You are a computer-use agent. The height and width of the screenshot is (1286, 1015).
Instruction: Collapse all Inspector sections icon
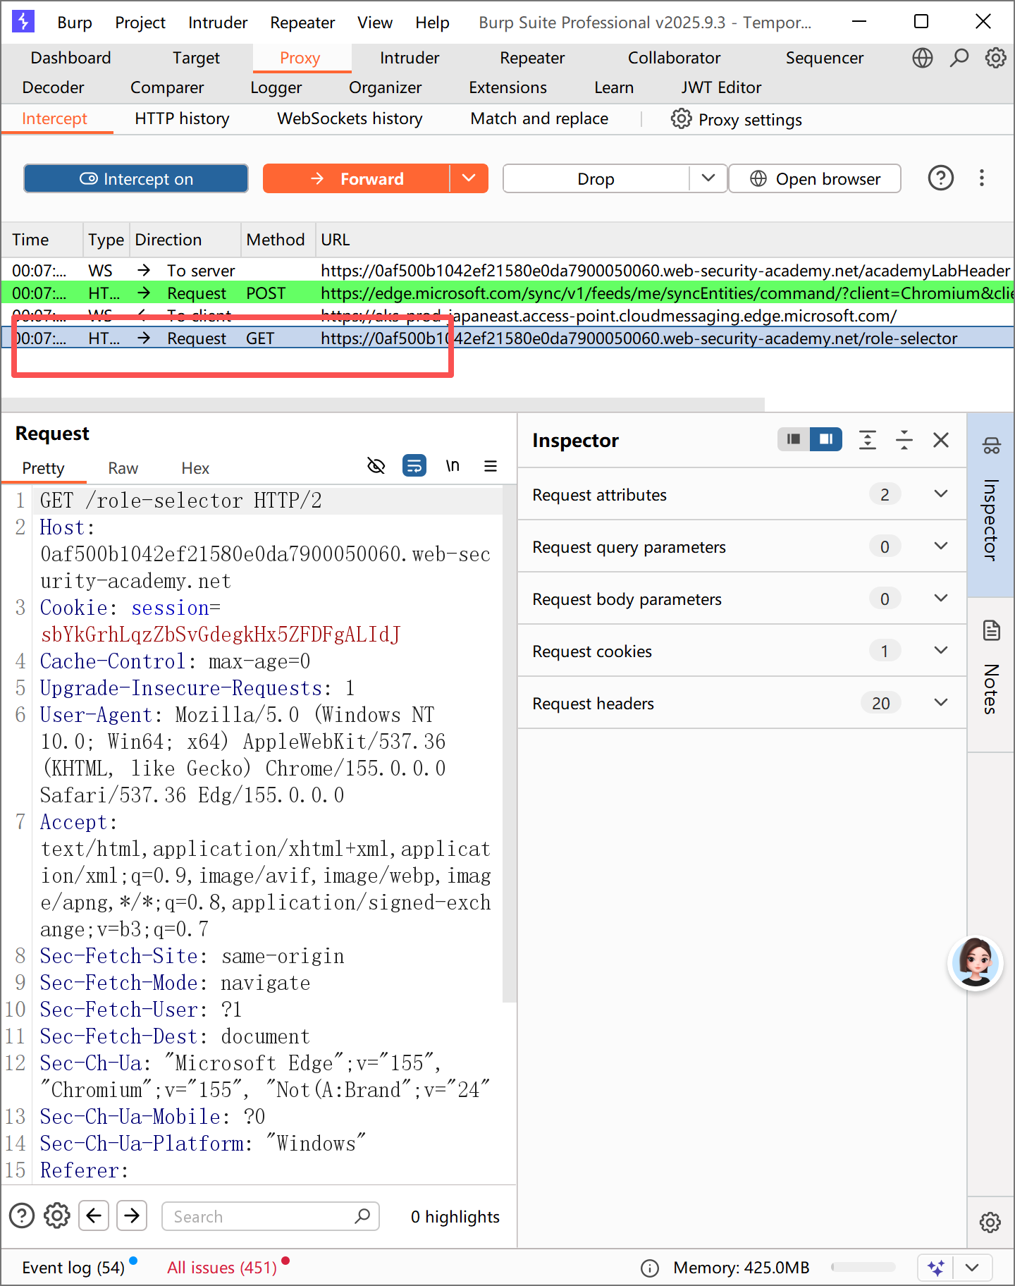pos(904,440)
